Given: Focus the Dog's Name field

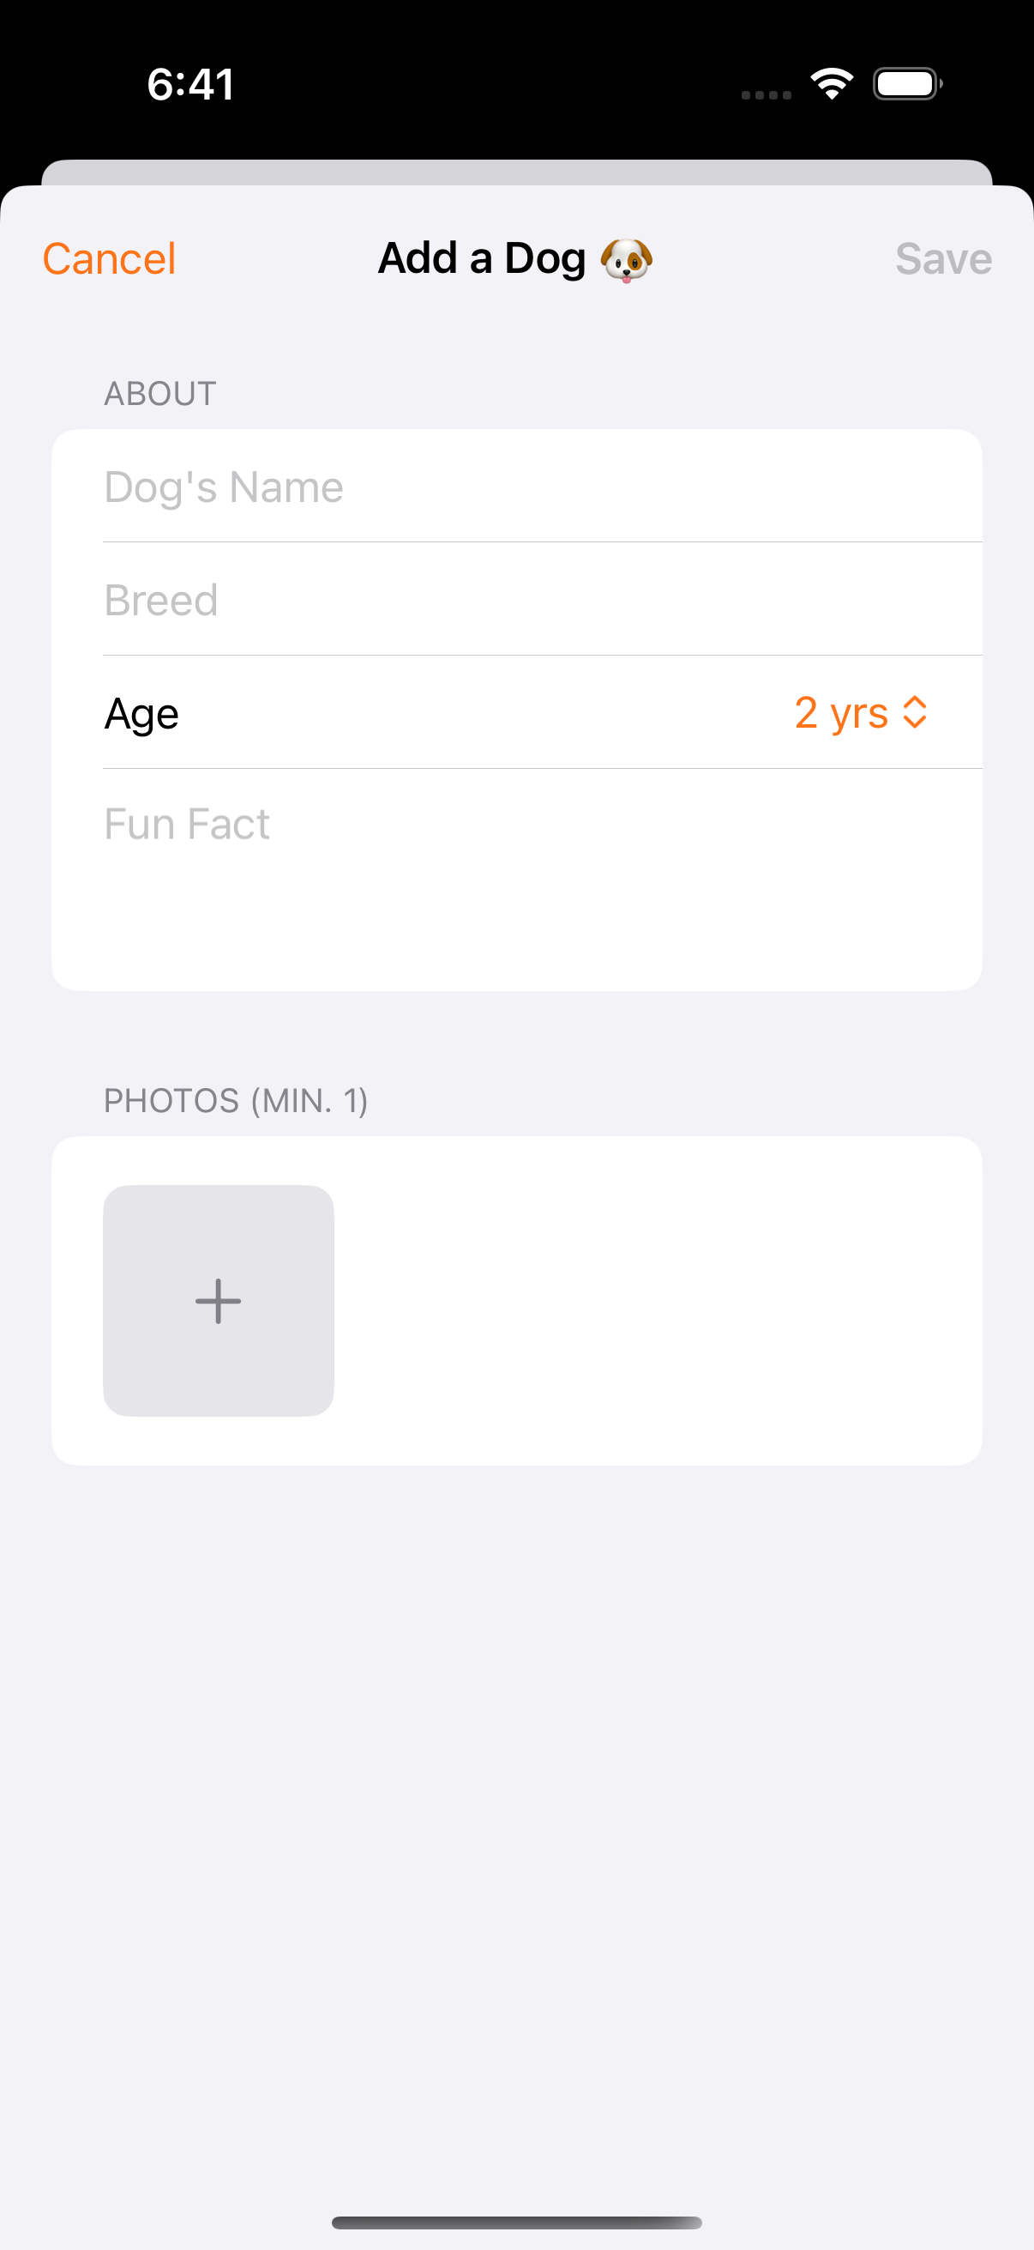Looking at the screenshot, I should 516,486.
